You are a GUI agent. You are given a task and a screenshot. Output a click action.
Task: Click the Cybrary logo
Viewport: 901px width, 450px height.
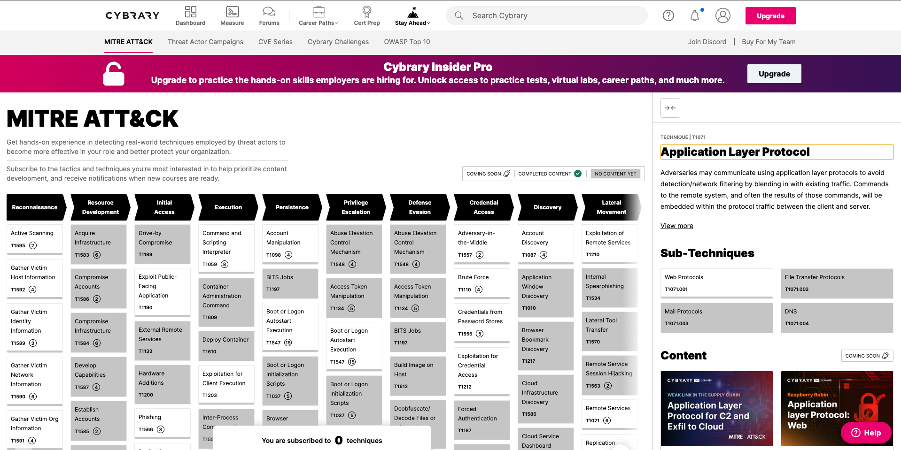pyautogui.click(x=132, y=15)
